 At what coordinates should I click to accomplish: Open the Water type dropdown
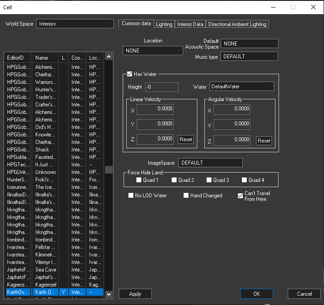242,87
